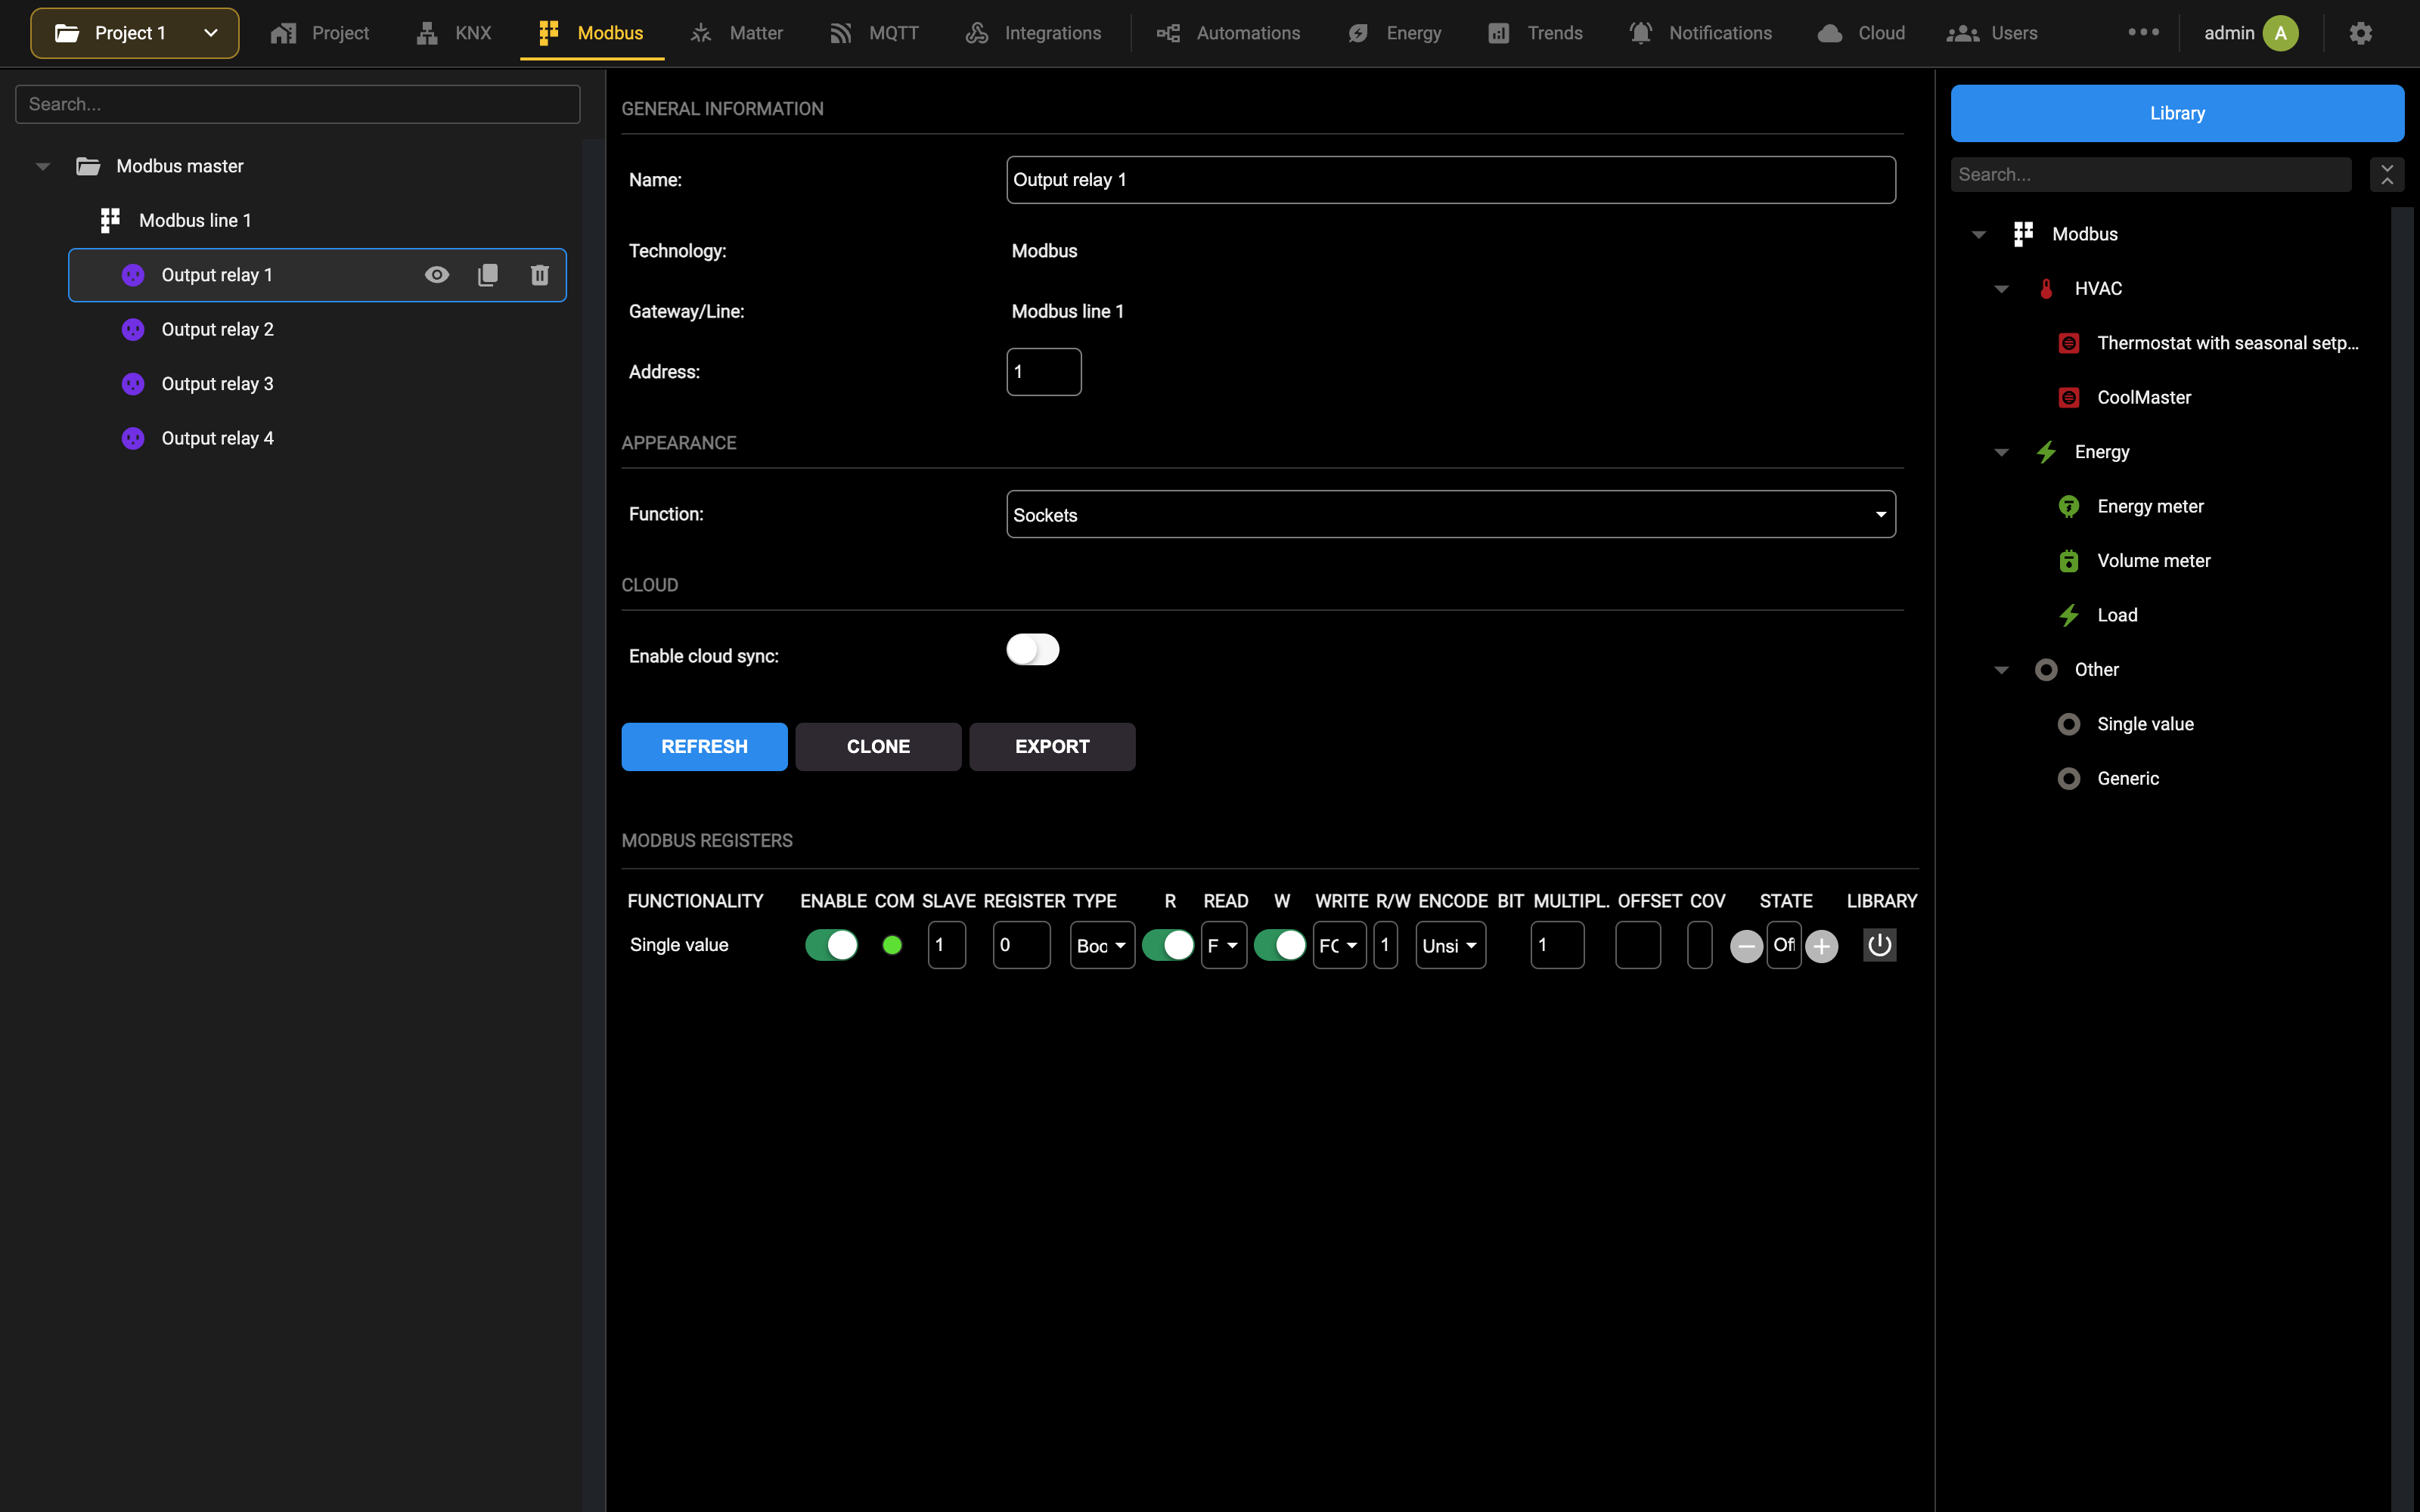Image resolution: width=2420 pixels, height=1512 pixels.
Task: Click the Name input field
Action: pos(1450,180)
